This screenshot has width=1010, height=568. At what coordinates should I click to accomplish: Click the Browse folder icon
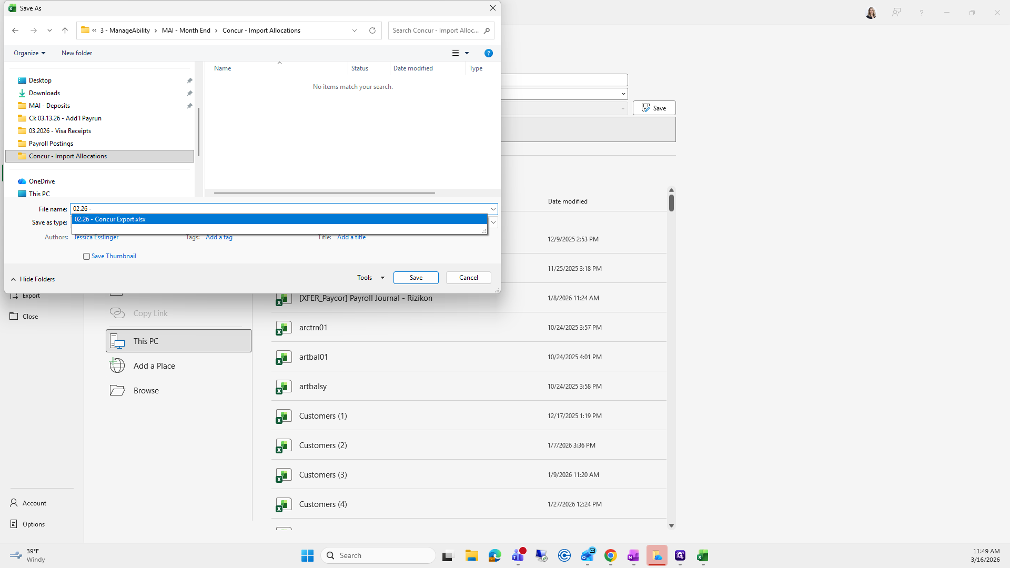point(117,390)
